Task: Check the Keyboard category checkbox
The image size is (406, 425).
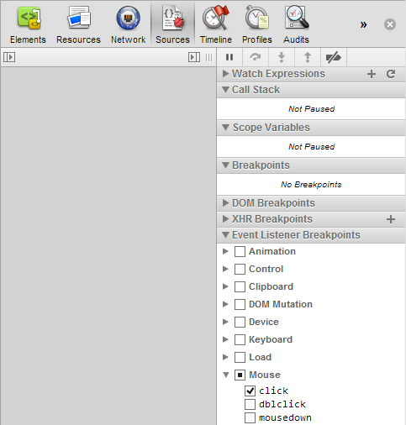Action: (x=240, y=339)
